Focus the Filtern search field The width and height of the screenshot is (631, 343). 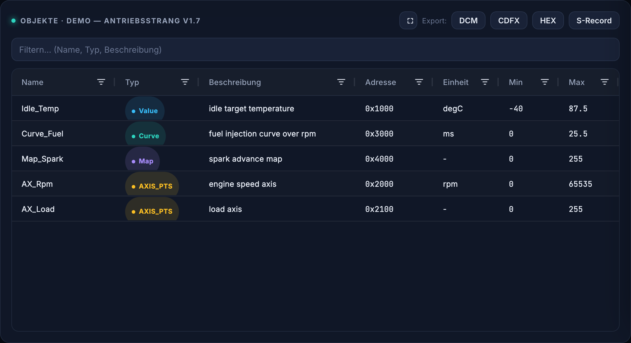tap(315, 50)
